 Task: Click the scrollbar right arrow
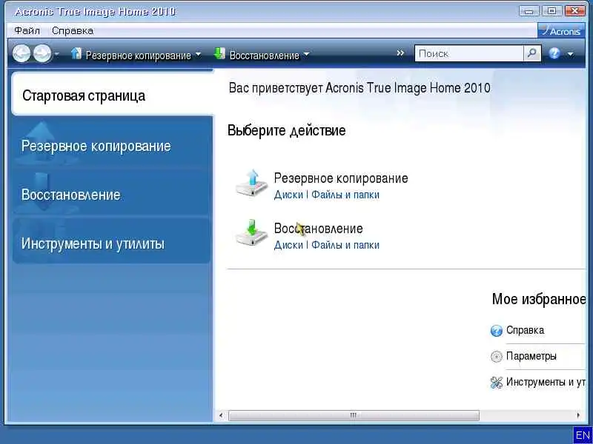click(x=578, y=415)
